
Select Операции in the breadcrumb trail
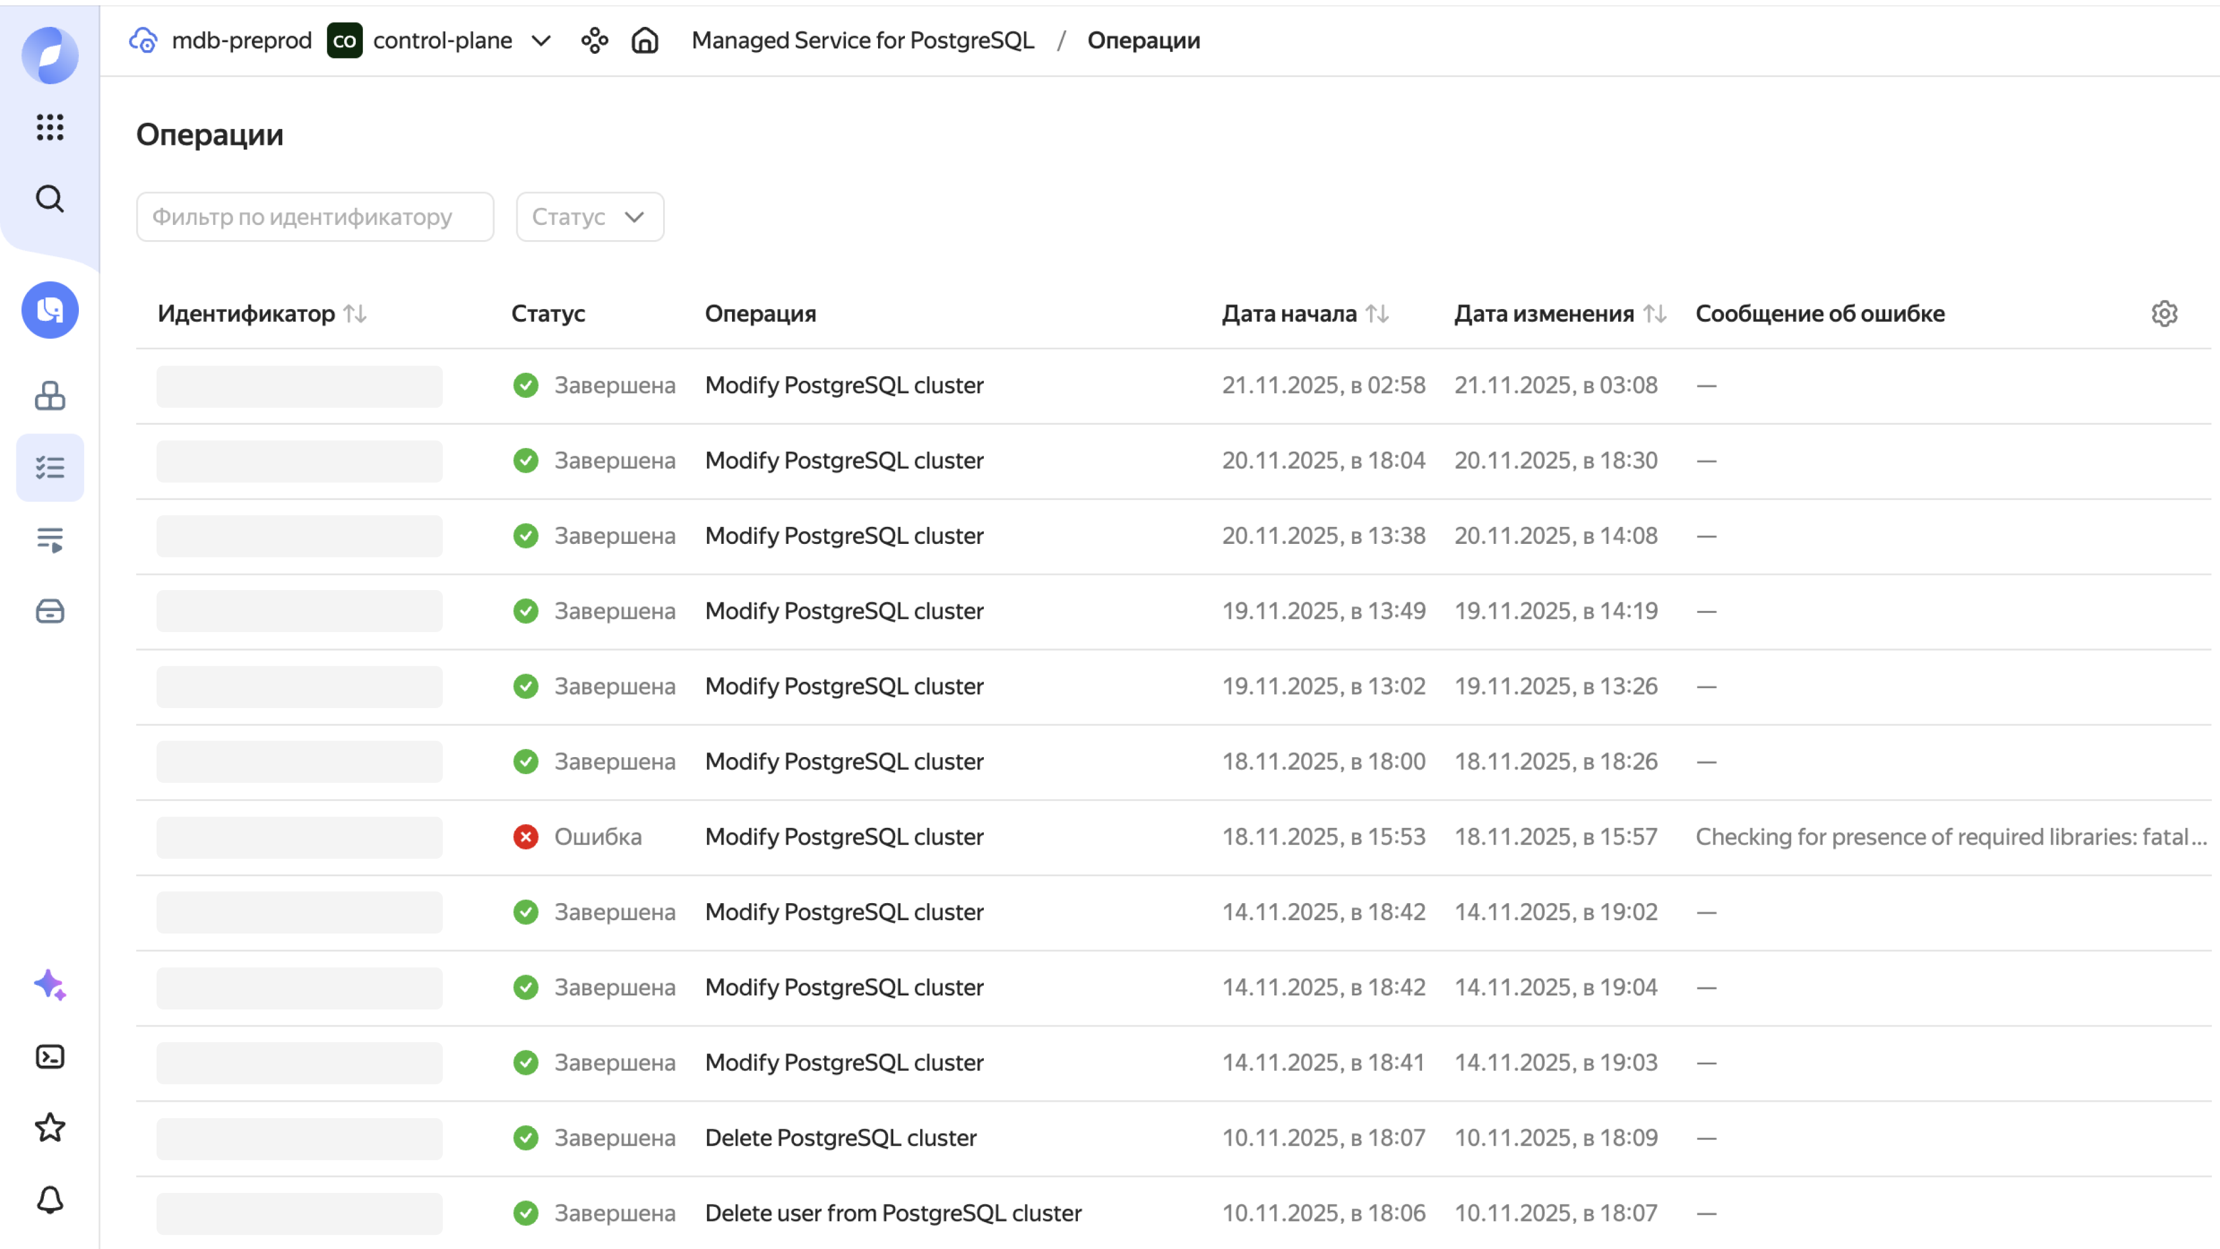pyautogui.click(x=1144, y=40)
